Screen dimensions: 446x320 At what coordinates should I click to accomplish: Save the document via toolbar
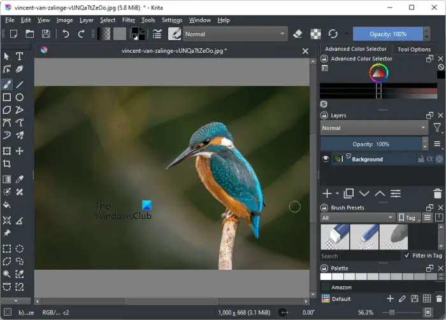click(46, 34)
